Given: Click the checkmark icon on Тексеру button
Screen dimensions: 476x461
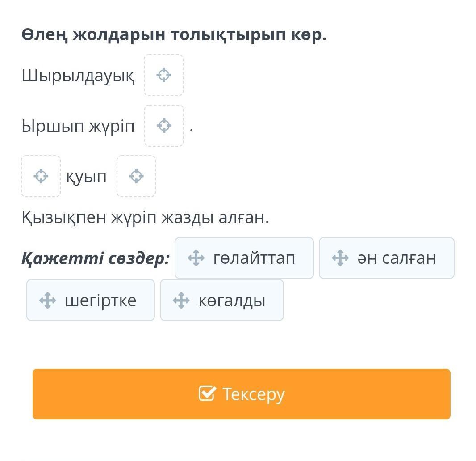Looking at the screenshot, I should (207, 394).
